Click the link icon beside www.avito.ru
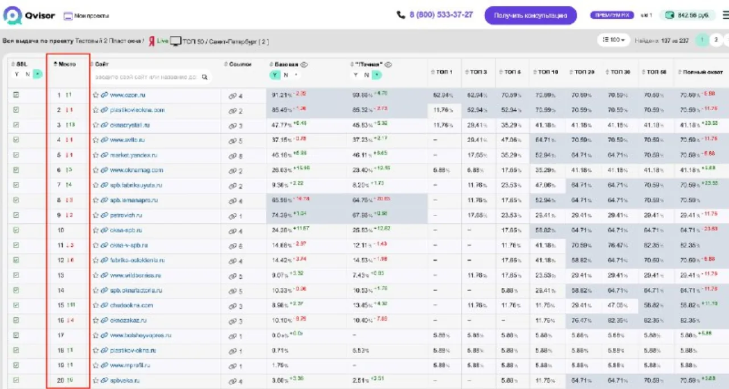This screenshot has height=389, width=729. [104, 139]
